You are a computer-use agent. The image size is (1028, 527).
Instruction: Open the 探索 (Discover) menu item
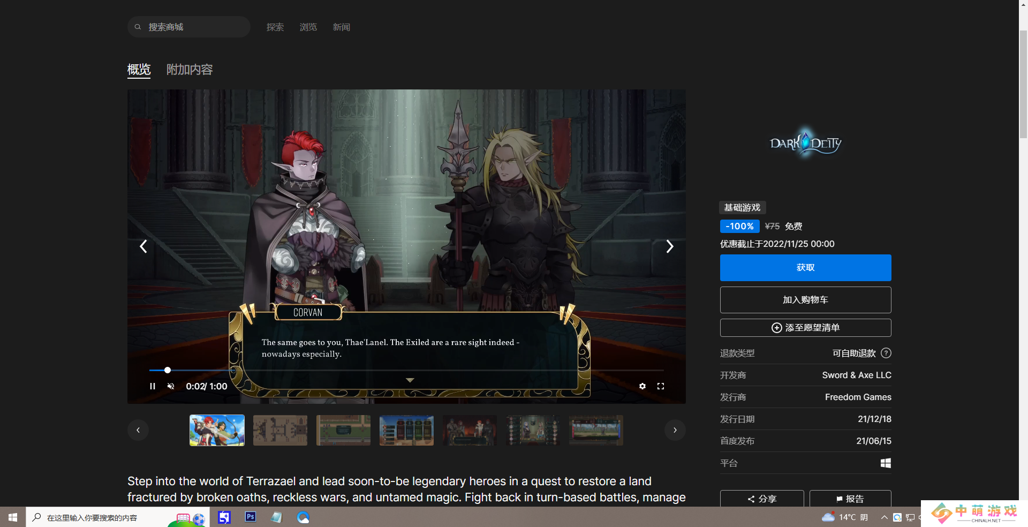pos(275,27)
